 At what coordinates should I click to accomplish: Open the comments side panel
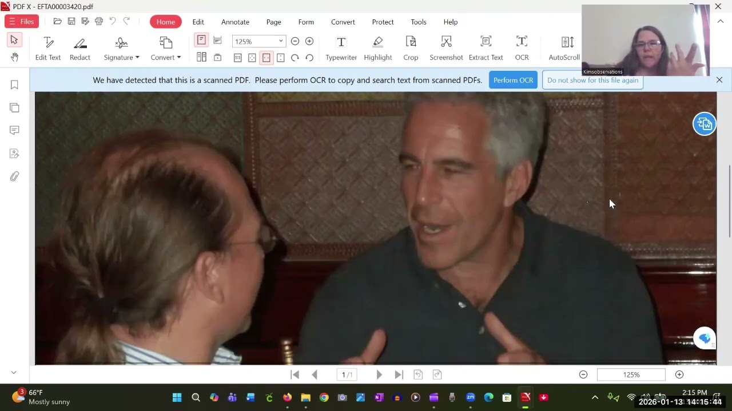coord(14,131)
